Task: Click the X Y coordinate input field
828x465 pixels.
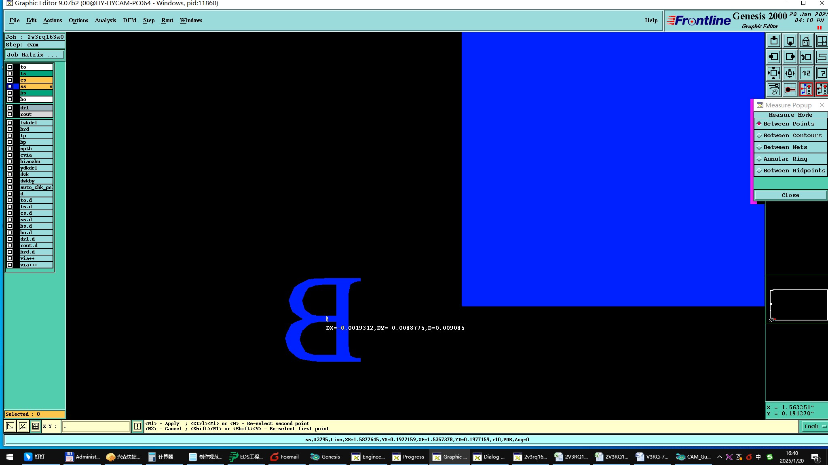Action: [96, 426]
